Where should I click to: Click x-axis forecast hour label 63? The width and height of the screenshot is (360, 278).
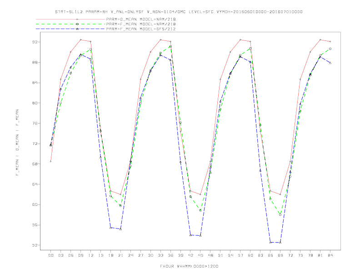260,255
